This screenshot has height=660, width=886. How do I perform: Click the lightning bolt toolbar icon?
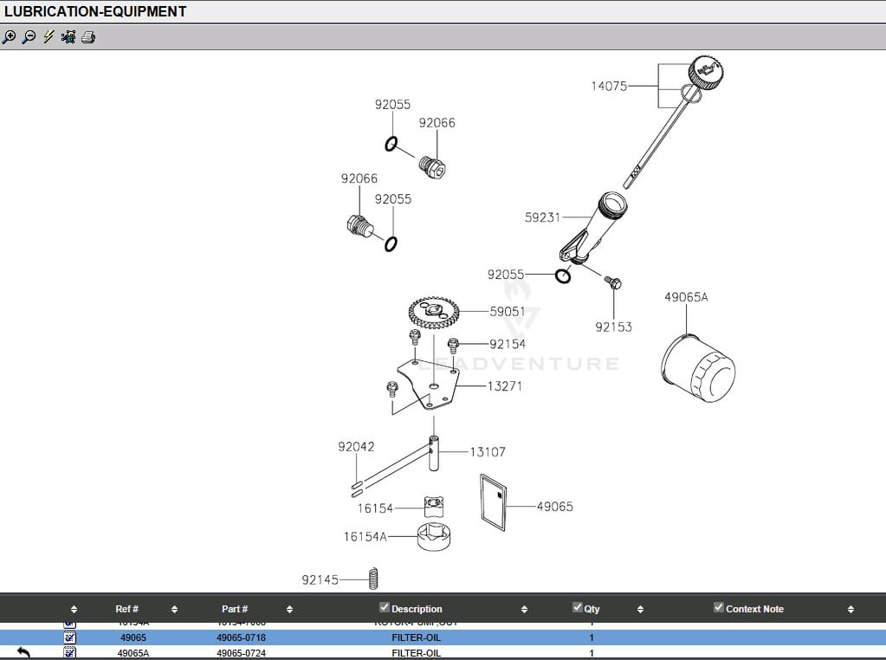click(49, 37)
